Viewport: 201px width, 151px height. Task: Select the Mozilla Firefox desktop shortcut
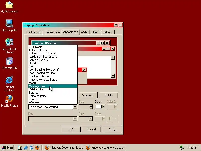(9, 101)
